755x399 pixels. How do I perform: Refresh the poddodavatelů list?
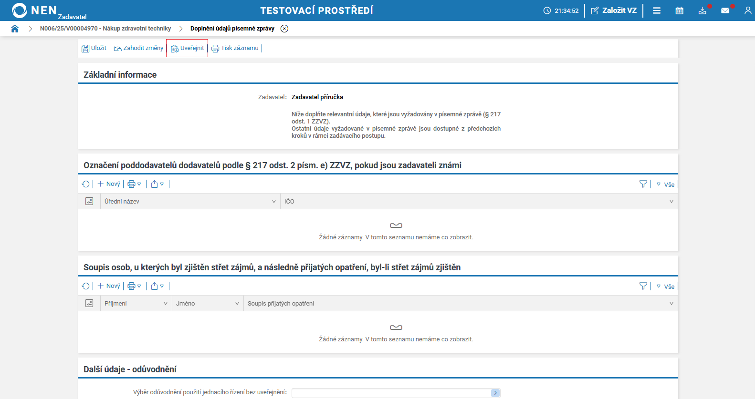86,184
